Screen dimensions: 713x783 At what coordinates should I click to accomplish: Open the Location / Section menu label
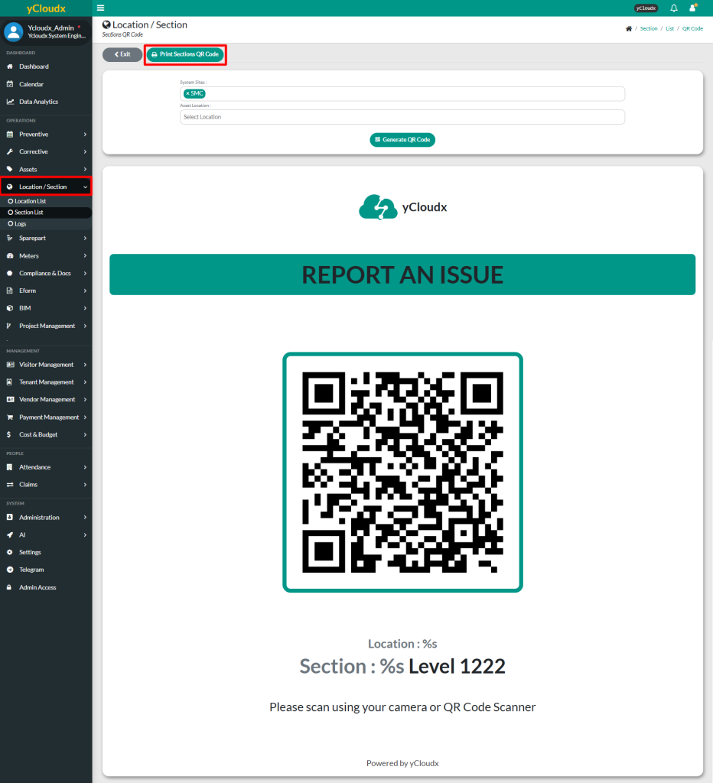43,187
